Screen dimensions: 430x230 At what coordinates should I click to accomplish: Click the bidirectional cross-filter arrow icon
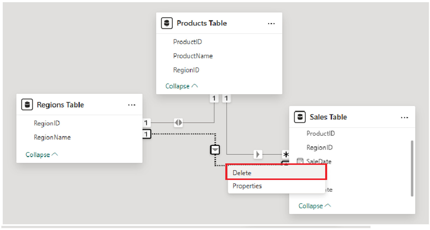point(178,123)
